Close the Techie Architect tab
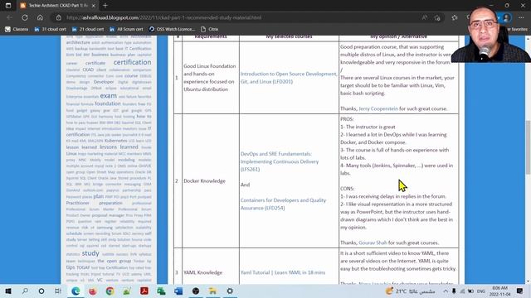 click(x=94, y=6)
